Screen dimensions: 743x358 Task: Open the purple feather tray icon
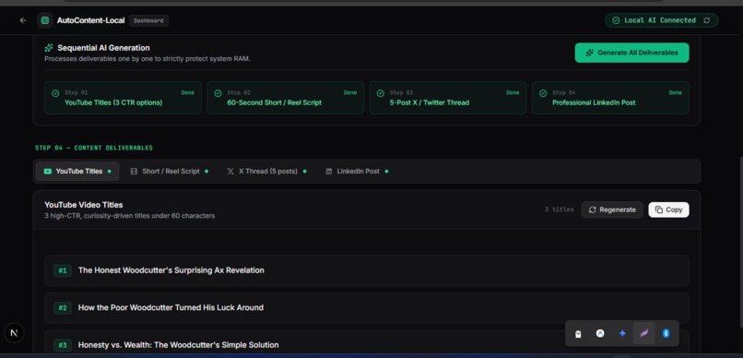[644, 333]
